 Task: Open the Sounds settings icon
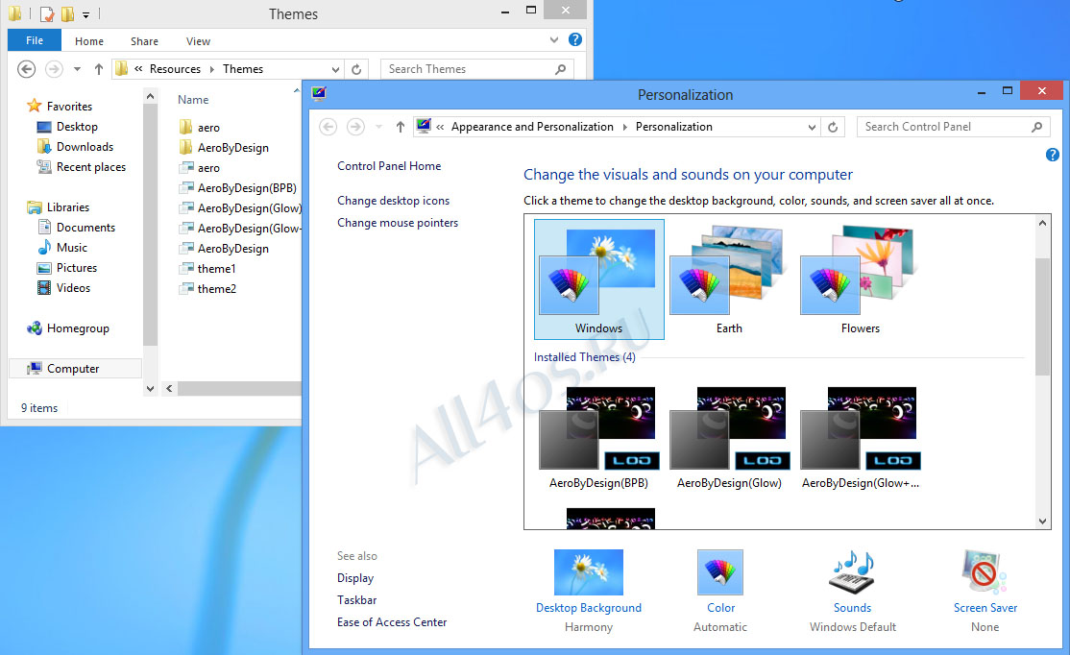click(852, 572)
